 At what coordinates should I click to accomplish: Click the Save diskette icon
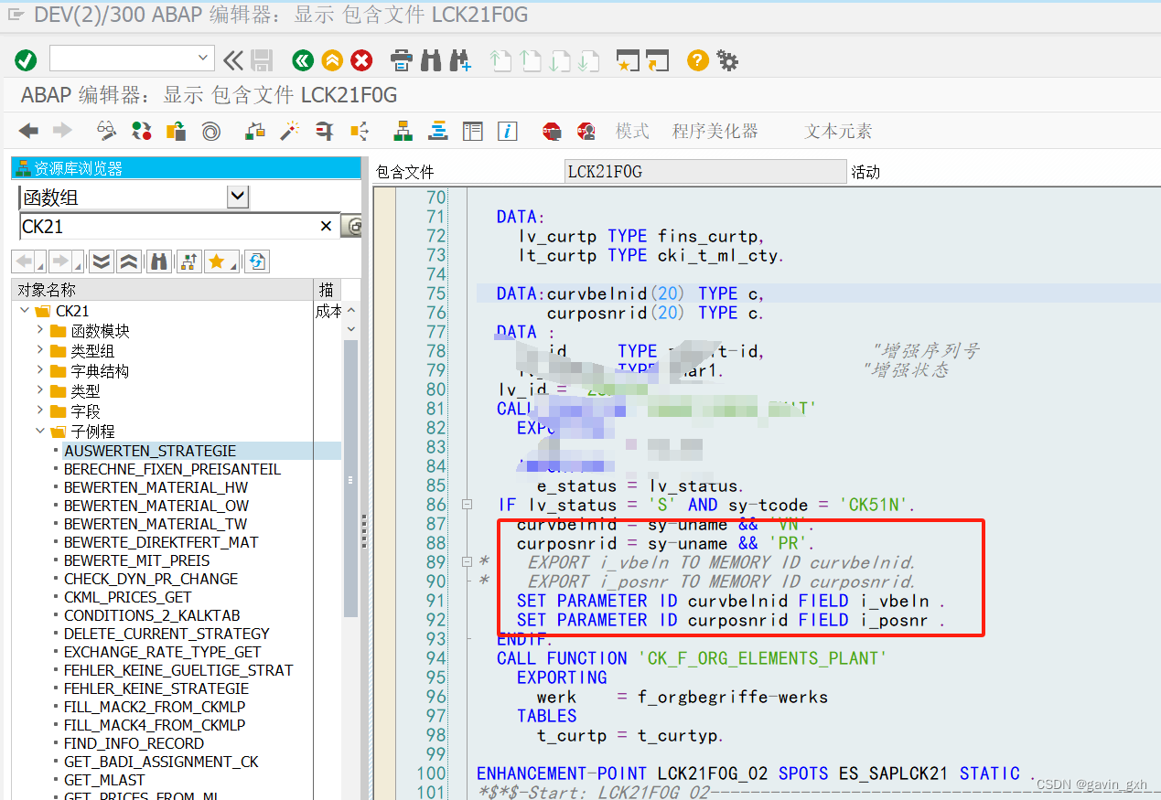(262, 60)
